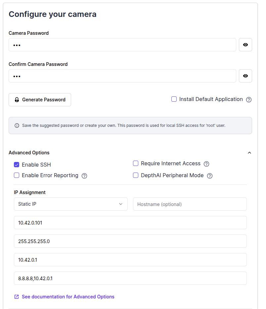Select the 8.8.8.8,10.42.0.1 DNS field

point(130,278)
